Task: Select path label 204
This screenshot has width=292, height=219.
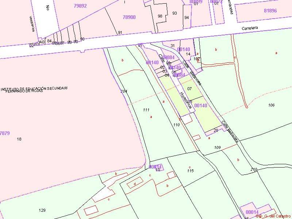Action: coord(124,91)
